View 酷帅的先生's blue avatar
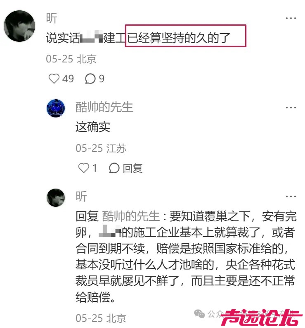The height and width of the screenshot is (328, 305). pyautogui.click(x=56, y=108)
